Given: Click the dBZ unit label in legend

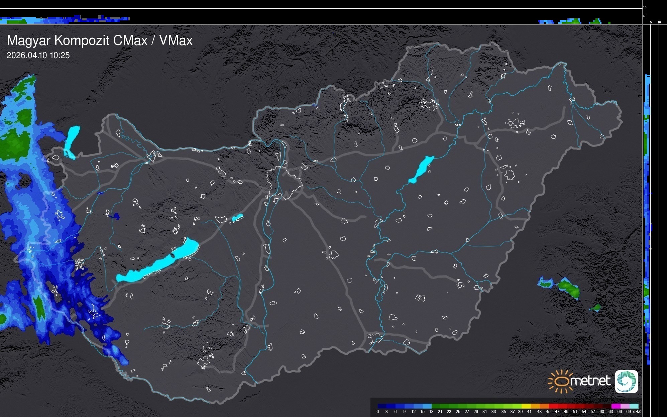Looking at the screenshot, I should (637, 412).
